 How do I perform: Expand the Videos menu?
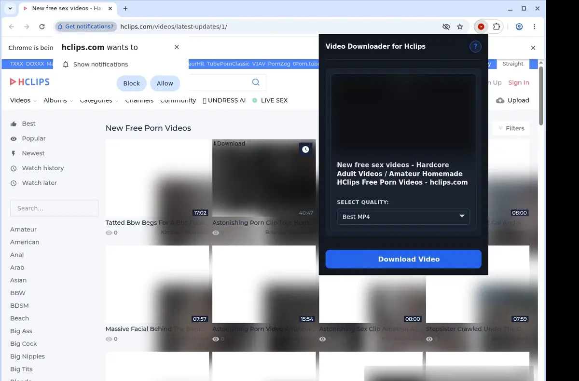(x=23, y=100)
